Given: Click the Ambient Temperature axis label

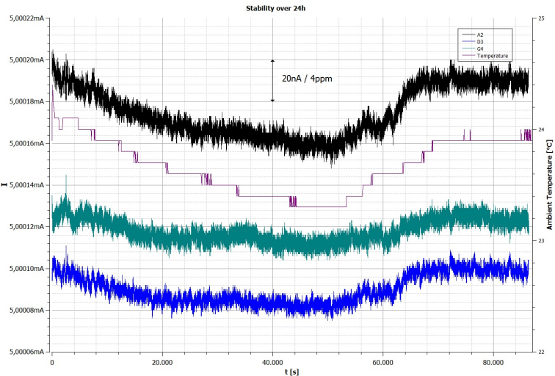Looking at the screenshot, I should pos(549,185).
